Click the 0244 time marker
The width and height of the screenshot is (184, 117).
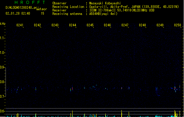coord(73,25)
